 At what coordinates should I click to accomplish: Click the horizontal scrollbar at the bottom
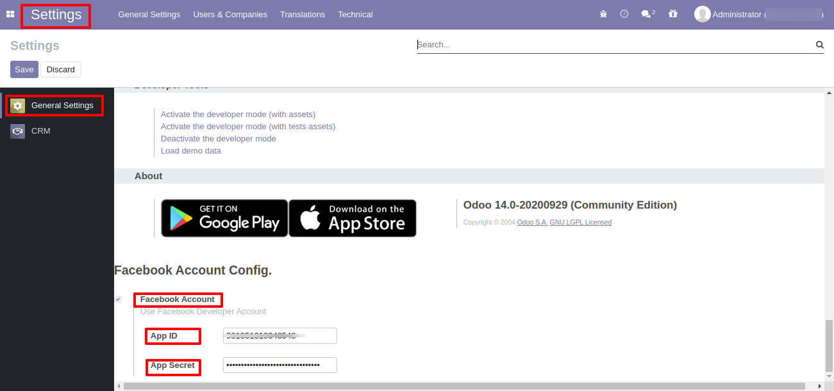click(463, 386)
